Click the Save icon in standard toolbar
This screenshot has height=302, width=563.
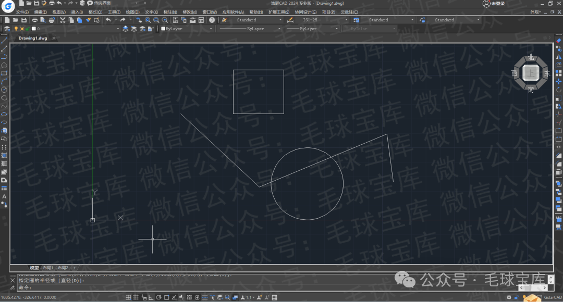point(24,20)
